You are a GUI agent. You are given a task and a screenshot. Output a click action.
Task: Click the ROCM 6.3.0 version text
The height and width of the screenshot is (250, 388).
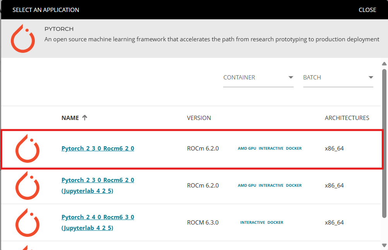tap(203, 222)
